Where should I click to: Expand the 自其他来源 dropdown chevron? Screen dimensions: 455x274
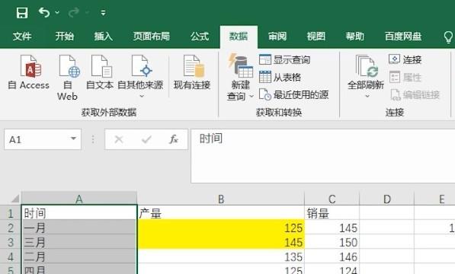pos(142,96)
